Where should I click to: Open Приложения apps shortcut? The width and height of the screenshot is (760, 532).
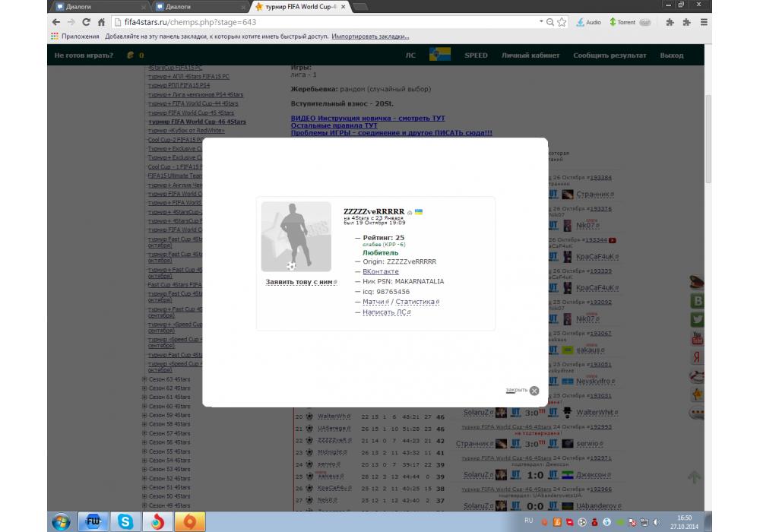(x=75, y=36)
